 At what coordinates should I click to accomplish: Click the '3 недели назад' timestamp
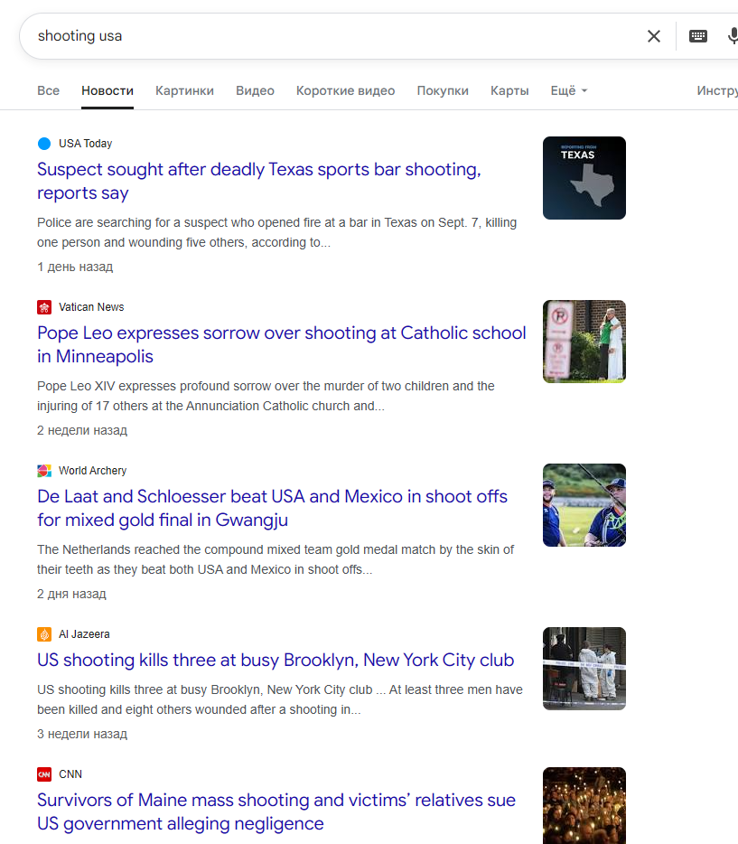click(82, 734)
